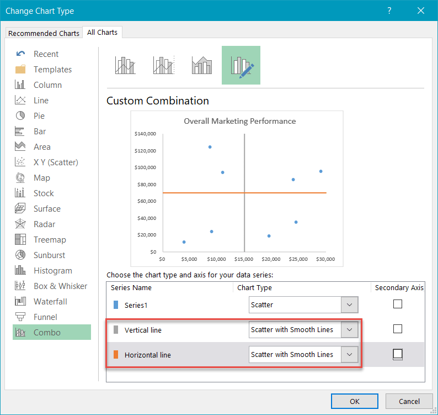Image resolution: width=438 pixels, height=415 pixels.
Task: Expand chart type dropdown for Vertical line
Action: (349, 330)
